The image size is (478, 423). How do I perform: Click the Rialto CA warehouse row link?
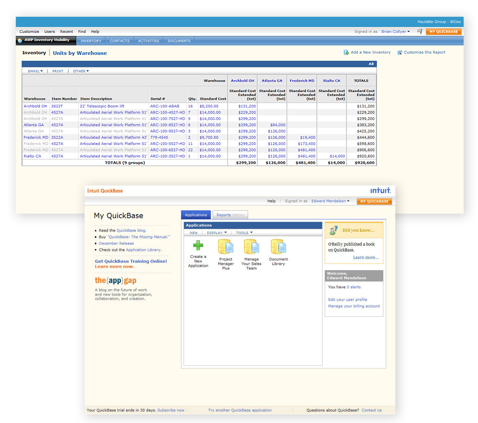(33, 156)
